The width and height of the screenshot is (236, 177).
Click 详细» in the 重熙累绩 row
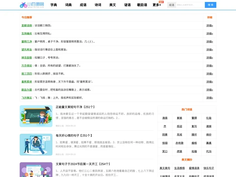(x=209, y=82)
